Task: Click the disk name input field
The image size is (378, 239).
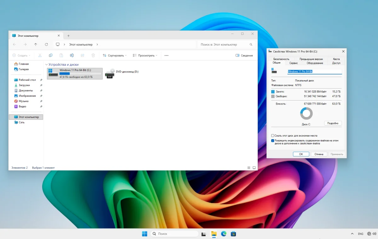Action: 314,72
